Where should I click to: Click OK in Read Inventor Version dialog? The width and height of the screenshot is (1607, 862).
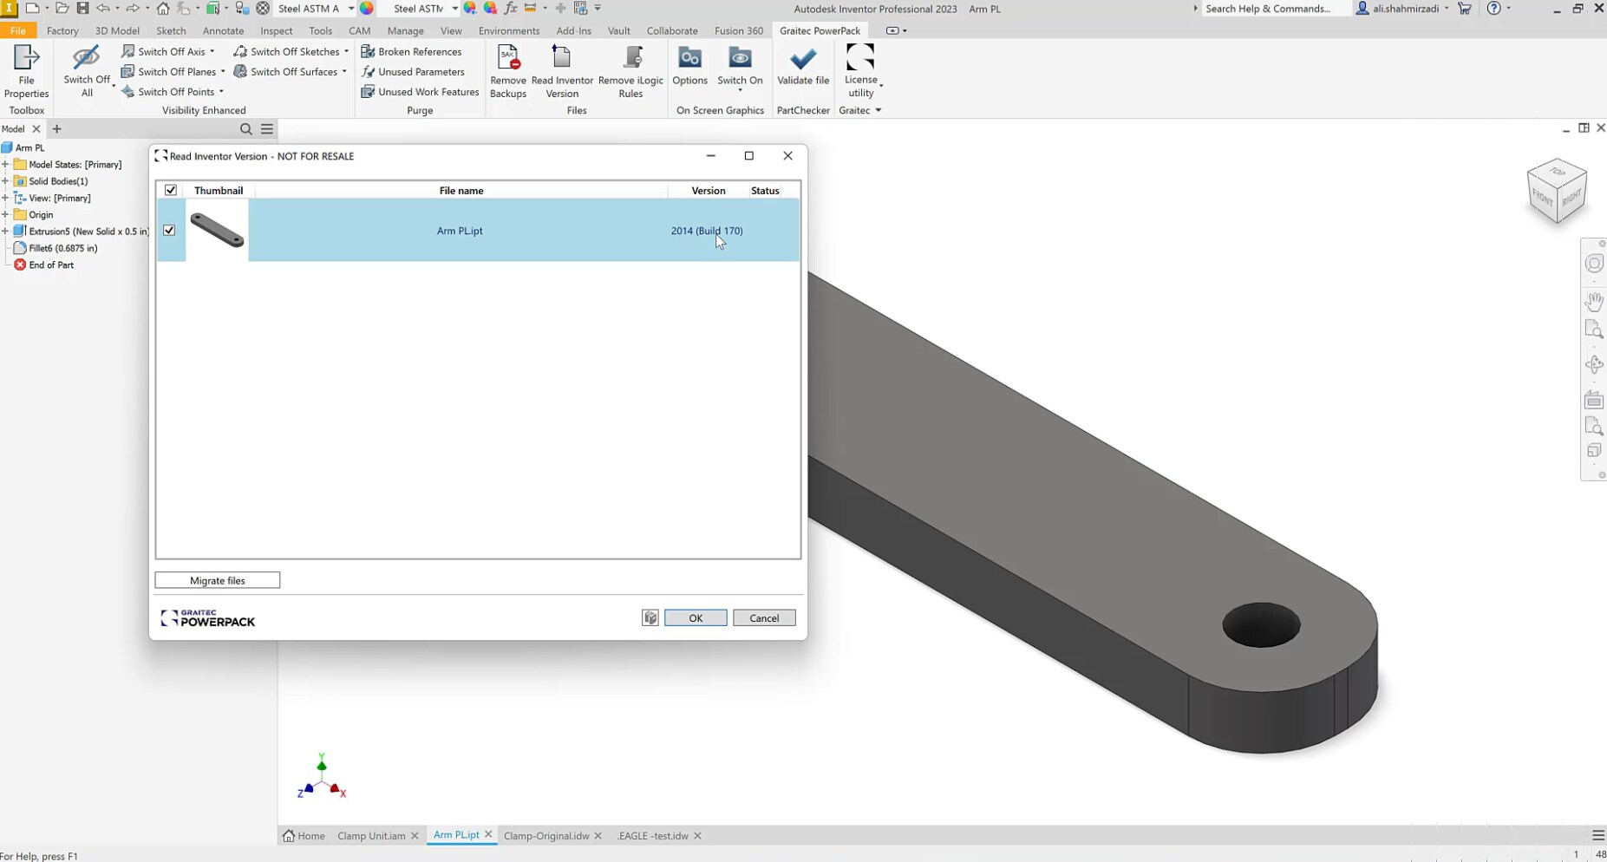696,617
